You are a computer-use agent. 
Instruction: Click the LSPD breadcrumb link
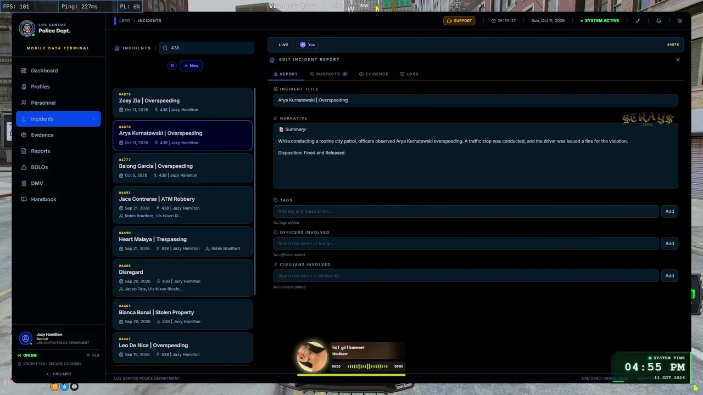pos(125,21)
